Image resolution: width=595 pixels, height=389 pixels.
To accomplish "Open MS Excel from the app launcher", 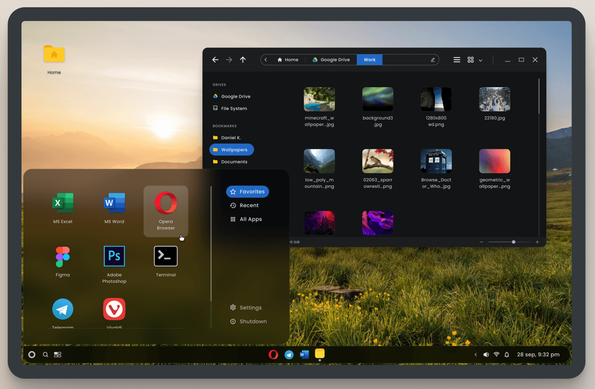I will [x=63, y=208].
